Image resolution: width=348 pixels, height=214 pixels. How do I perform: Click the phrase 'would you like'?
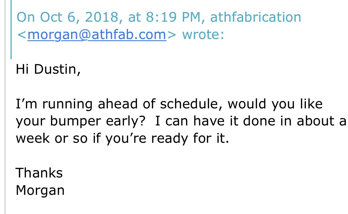click(x=275, y=104)
